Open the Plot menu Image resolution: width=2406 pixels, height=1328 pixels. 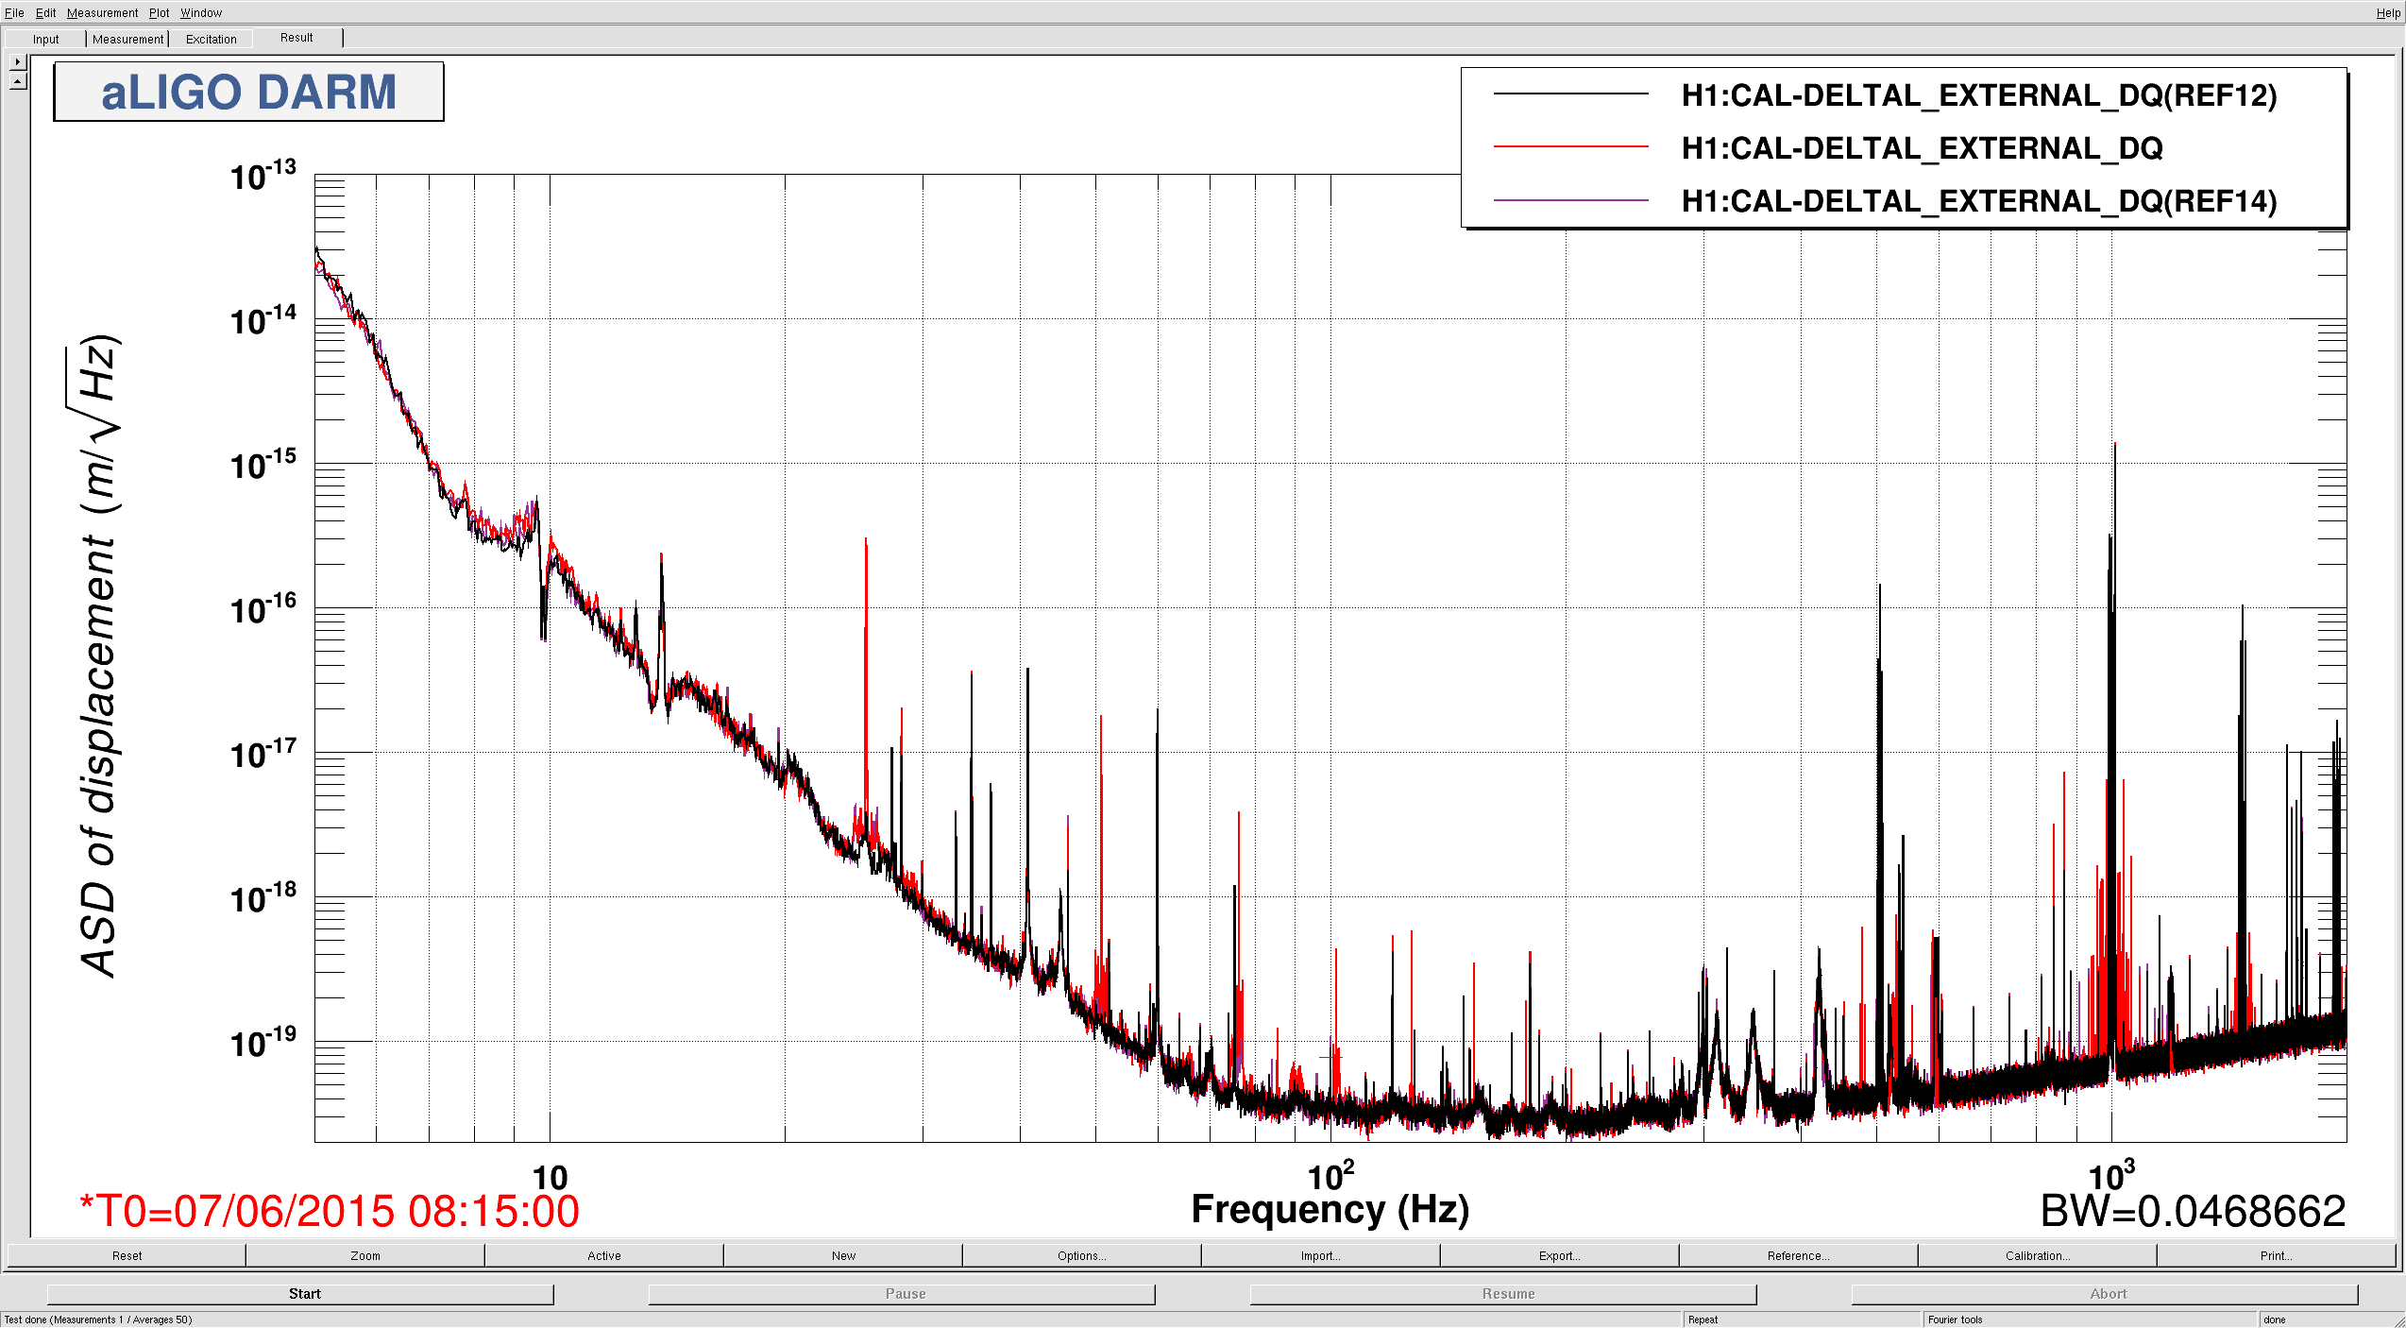159,12
